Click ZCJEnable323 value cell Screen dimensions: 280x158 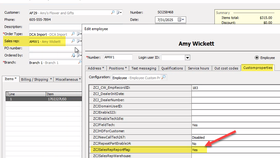tap(236, 113)
